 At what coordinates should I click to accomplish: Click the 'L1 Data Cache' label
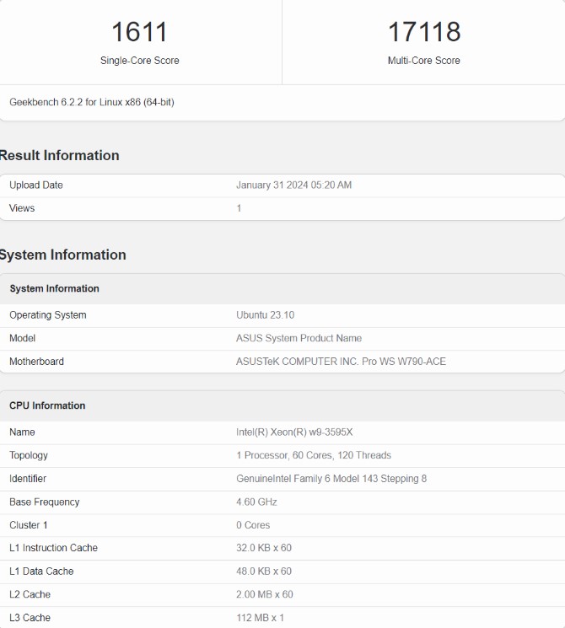click(41, 572)
